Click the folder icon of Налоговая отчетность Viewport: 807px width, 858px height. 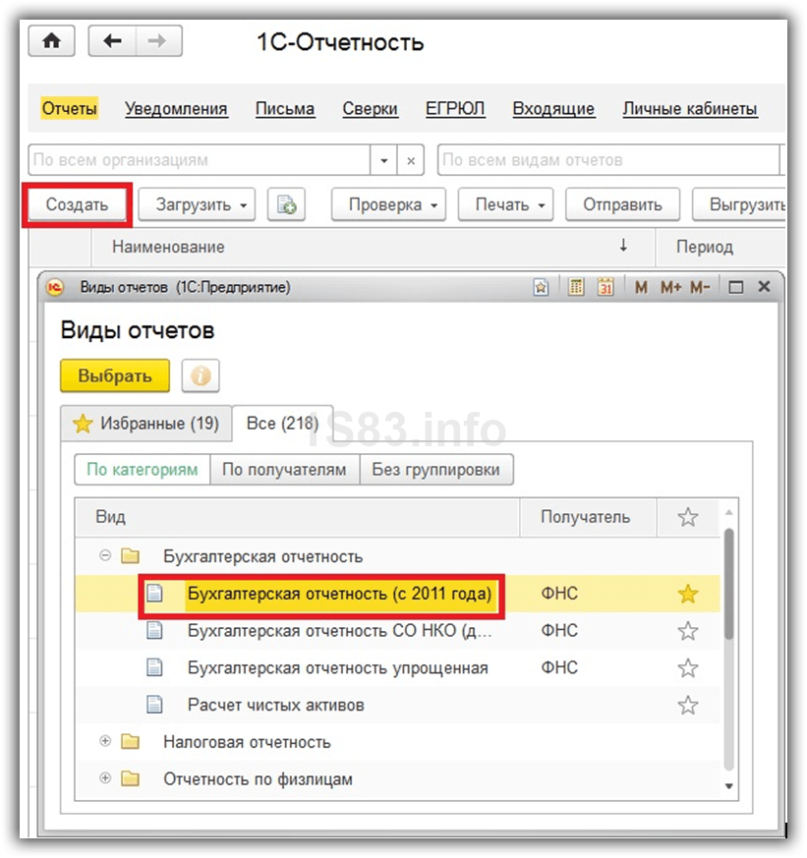tap(130, 742)
